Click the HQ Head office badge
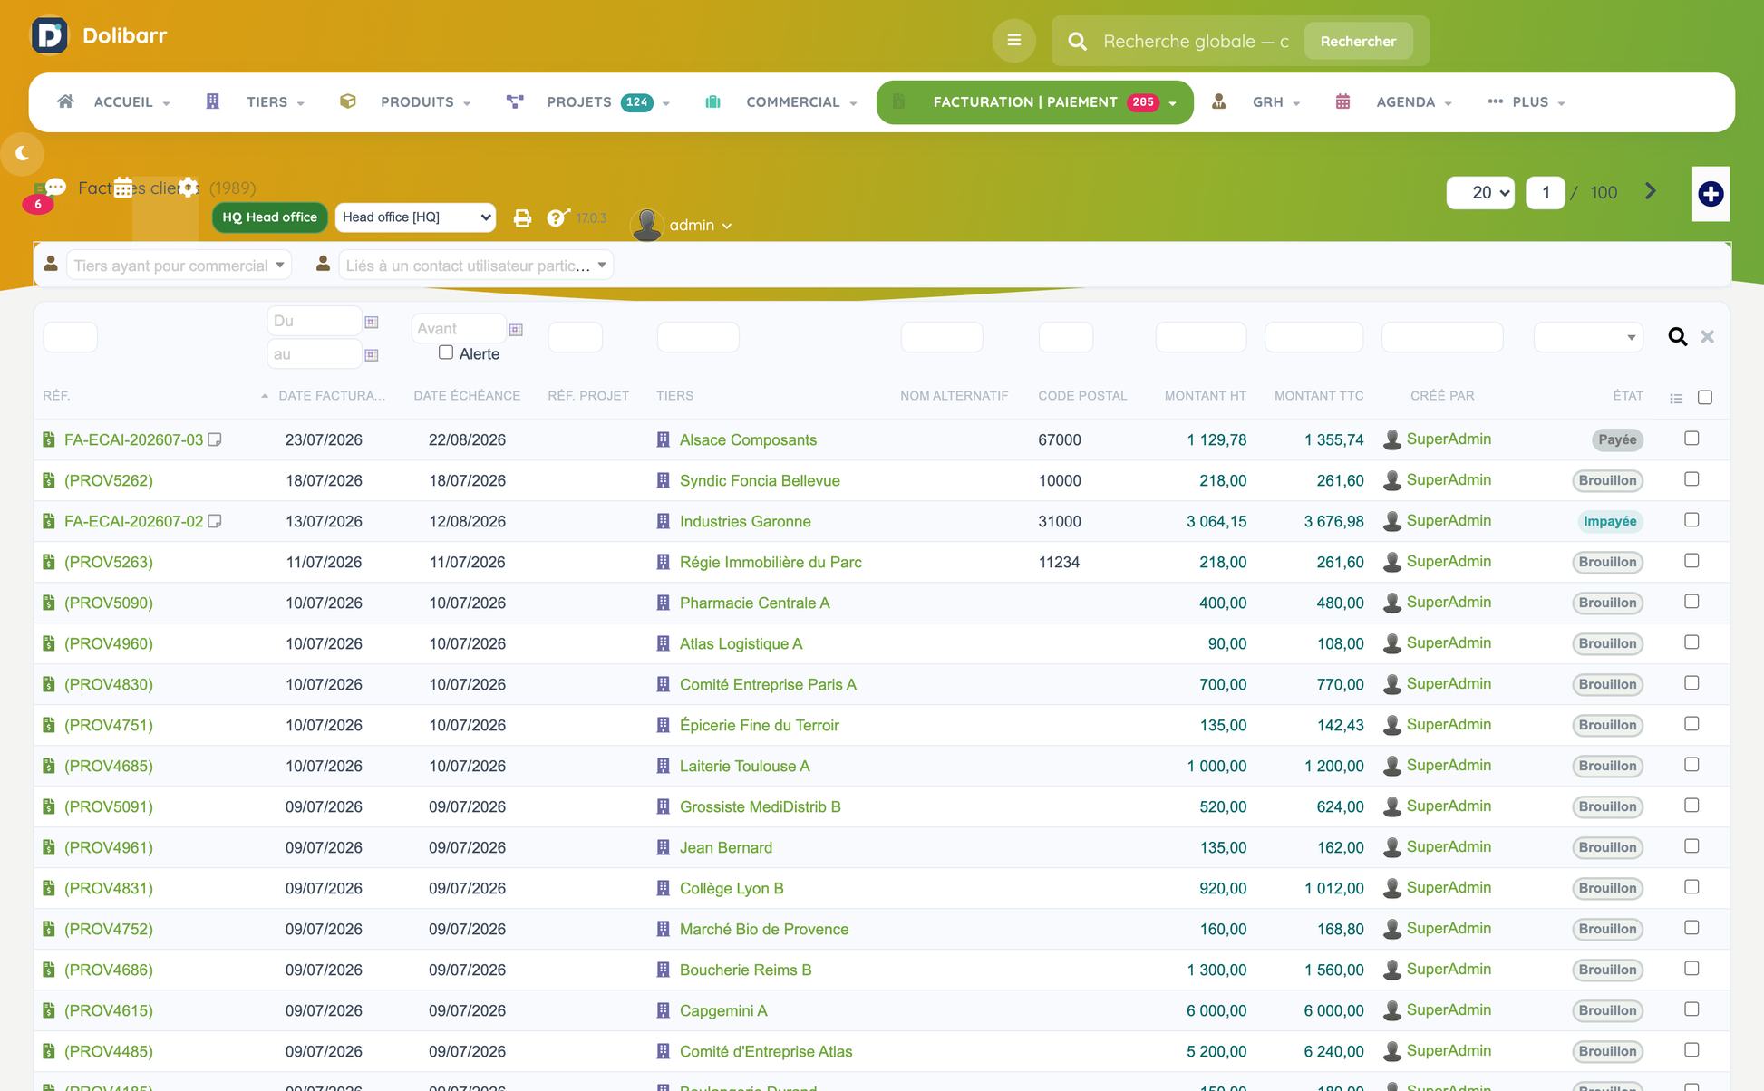The width and height of the screenshot is (1764, 1091). (269, 217)
